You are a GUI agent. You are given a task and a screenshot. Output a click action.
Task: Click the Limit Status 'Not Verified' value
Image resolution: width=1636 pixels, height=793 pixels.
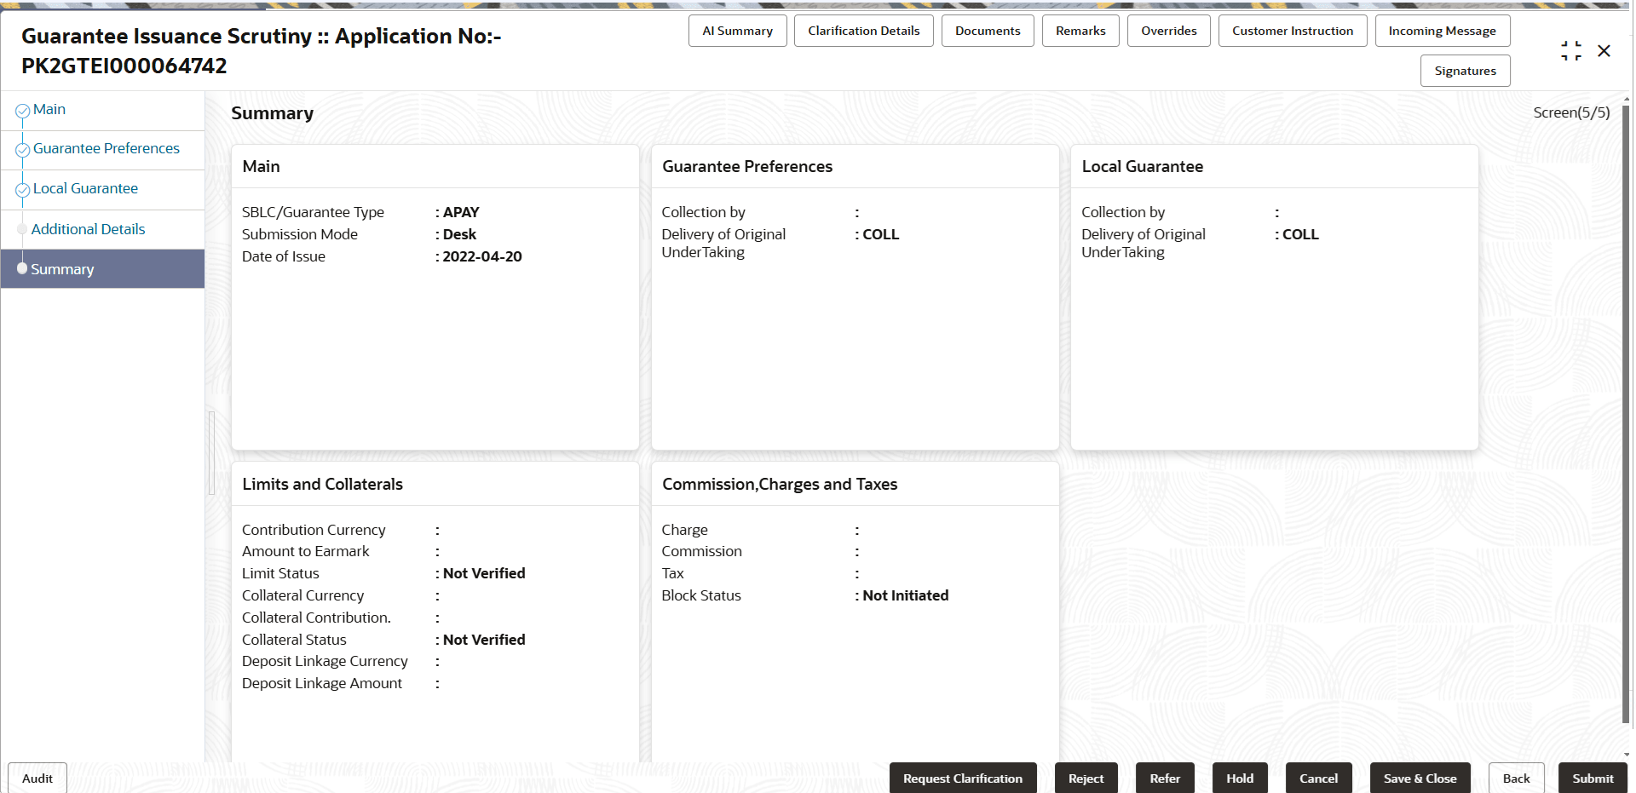[x=484, y=573]
